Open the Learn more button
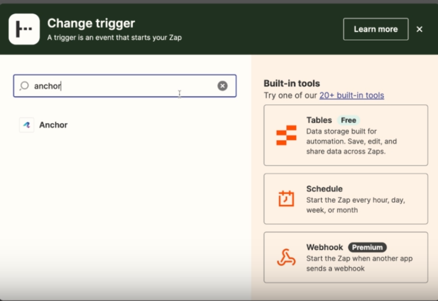The width and height of the screenshot is (438, 301). [x=376, y=29]
